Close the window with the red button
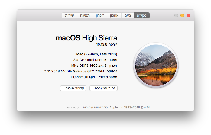 pyautogui.click(x=188, y=15)
